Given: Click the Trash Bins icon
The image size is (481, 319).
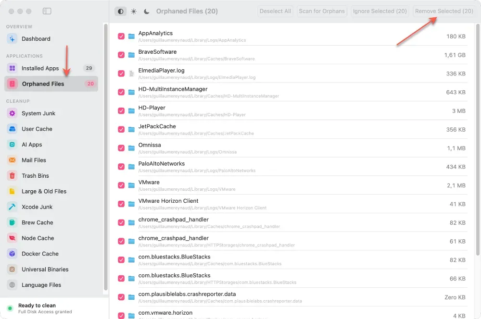Looking at the screenshot, I should coord(12,175).
